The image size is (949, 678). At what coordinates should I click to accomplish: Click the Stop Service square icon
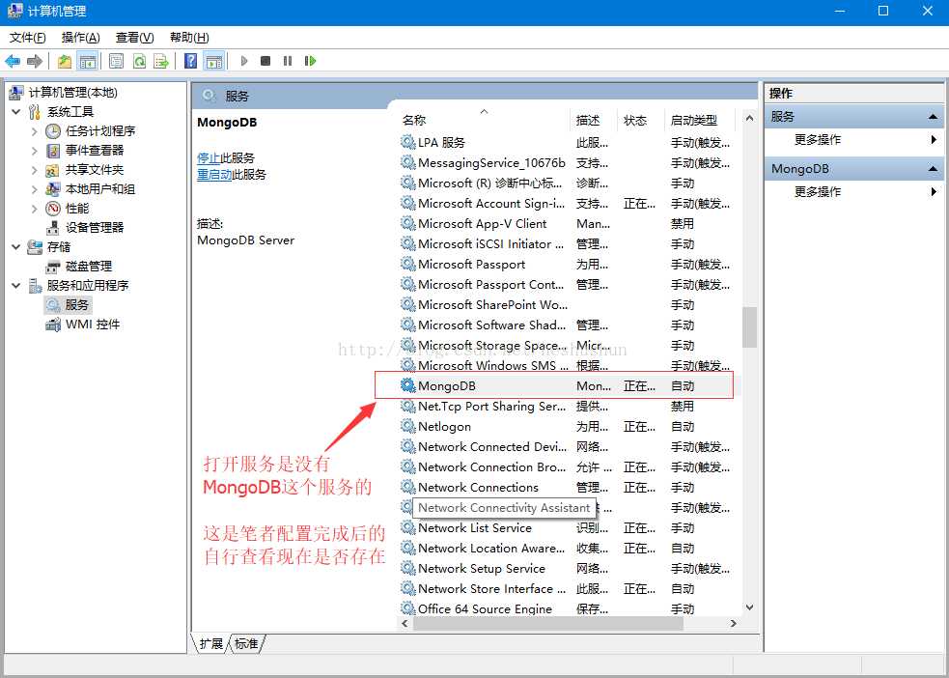coord(265,61)
